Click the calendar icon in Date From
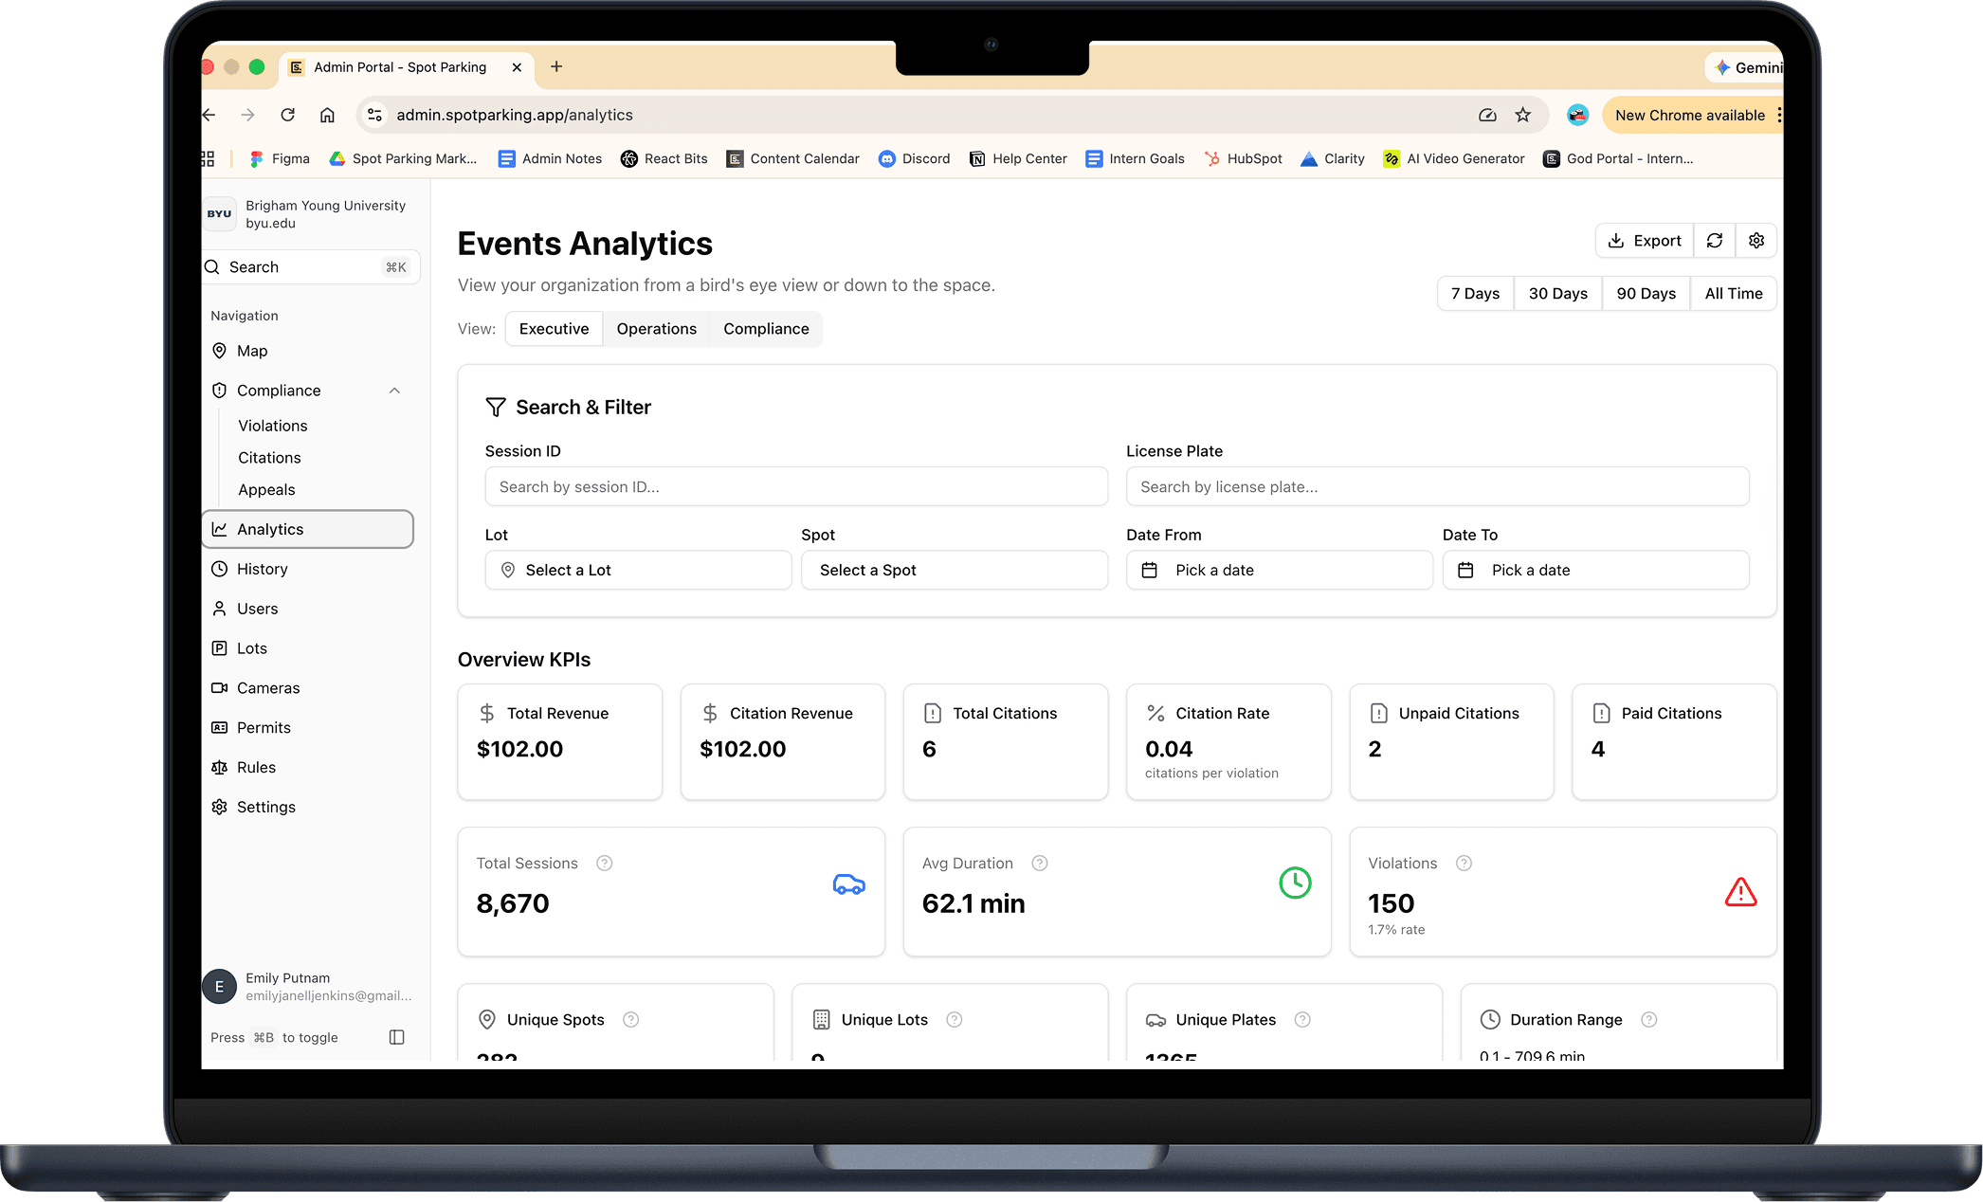The image size is (1983, 1202). 1150,570
